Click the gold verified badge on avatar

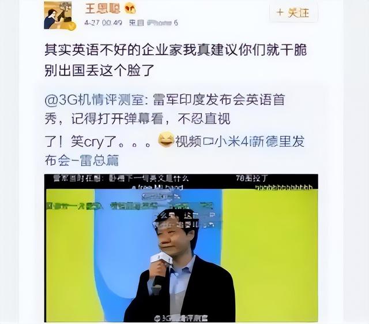pos(71,26)
